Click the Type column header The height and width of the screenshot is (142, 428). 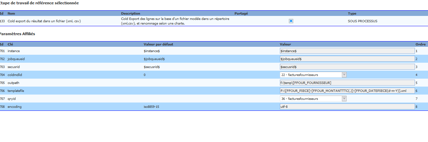[x=352, y=14]
